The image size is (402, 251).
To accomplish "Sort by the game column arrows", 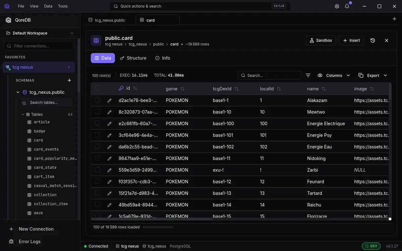I will [183, 89].
